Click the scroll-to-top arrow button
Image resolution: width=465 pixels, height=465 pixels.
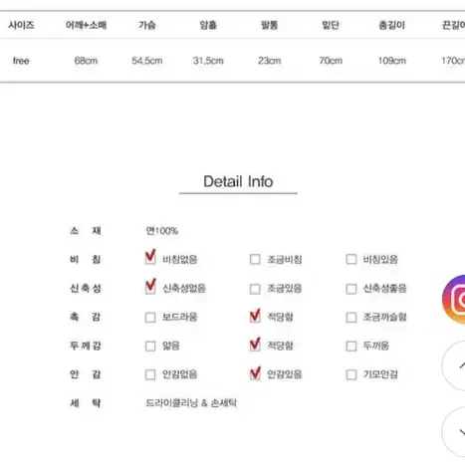pyautogui.click(x=454, y=365)
